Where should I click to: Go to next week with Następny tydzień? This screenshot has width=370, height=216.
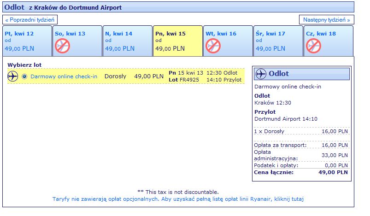click(327, 20)
